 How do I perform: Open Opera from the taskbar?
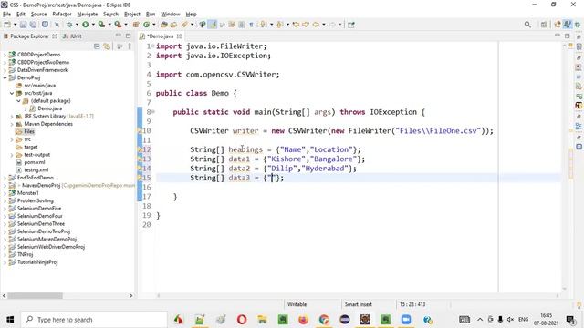(x=241, y=320)
